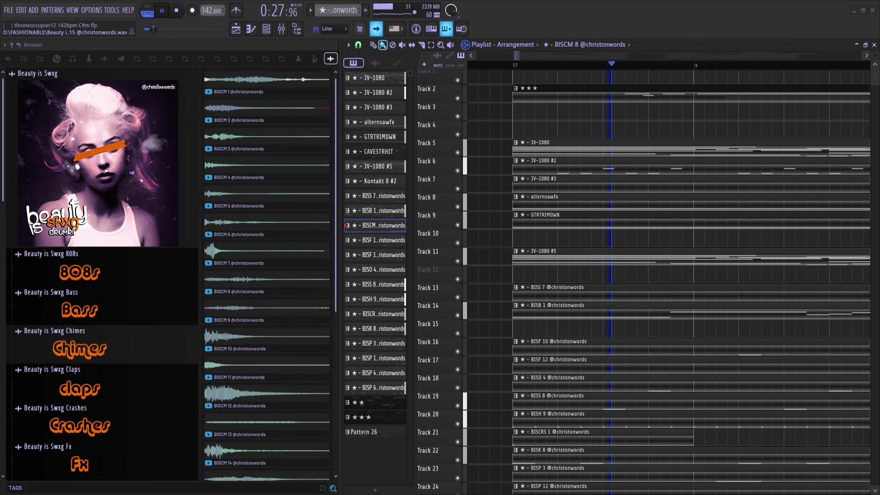The width and height of the screenshot is (880, 495).
Task: Open the playlist options menu arrow
Action: 349,45
